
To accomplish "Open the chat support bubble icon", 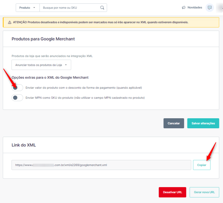I will (x=210, y=8).
